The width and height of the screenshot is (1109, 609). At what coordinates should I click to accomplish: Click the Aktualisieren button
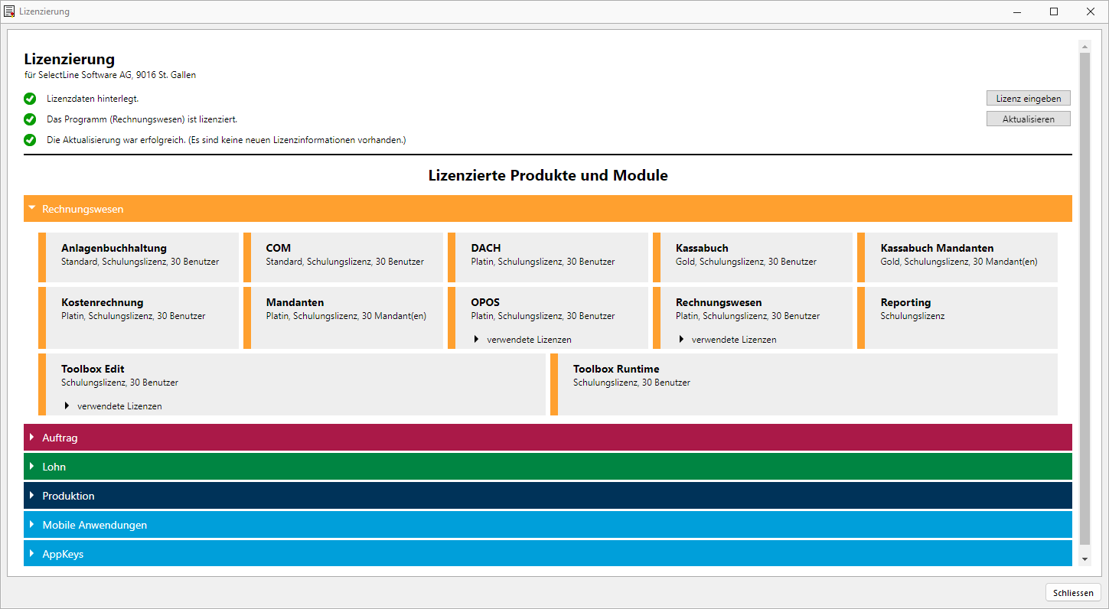click(x=1029, y=119)
